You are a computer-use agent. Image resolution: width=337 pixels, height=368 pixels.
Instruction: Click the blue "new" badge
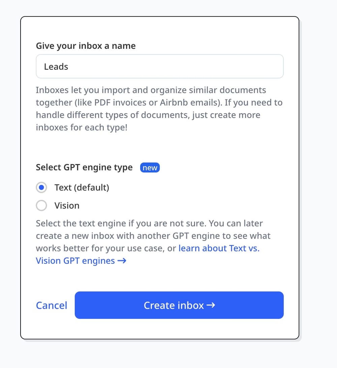click(150, 168)
